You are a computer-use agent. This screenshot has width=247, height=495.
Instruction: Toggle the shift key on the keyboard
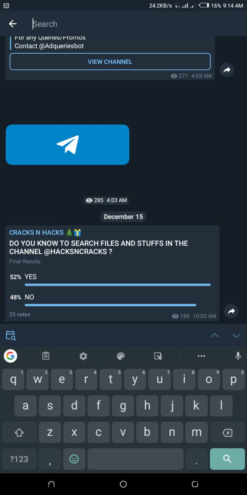pyautogui.click(x=19, y=432)
